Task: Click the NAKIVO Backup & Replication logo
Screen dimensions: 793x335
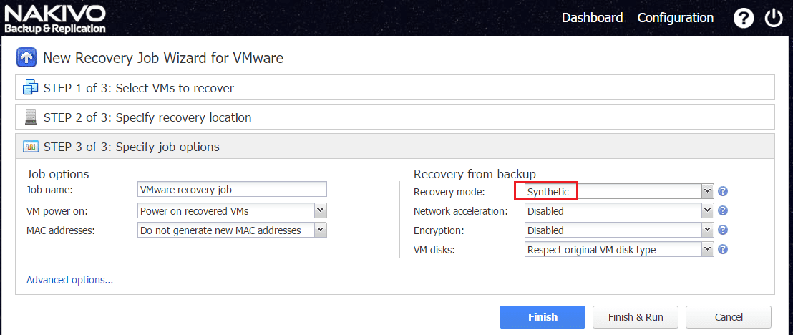Action: (x=55, y=19)
